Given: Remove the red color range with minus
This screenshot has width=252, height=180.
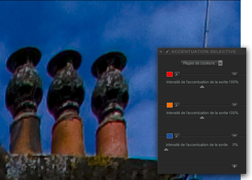Looking at the screenshot, I should click(235, 74).
